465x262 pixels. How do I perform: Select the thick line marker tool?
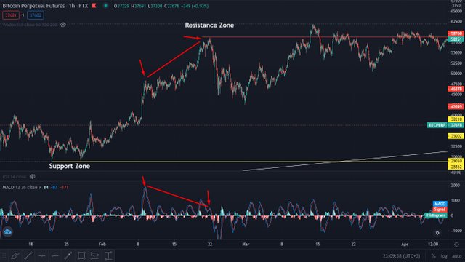pyautogui.click(x=68, y=255)
